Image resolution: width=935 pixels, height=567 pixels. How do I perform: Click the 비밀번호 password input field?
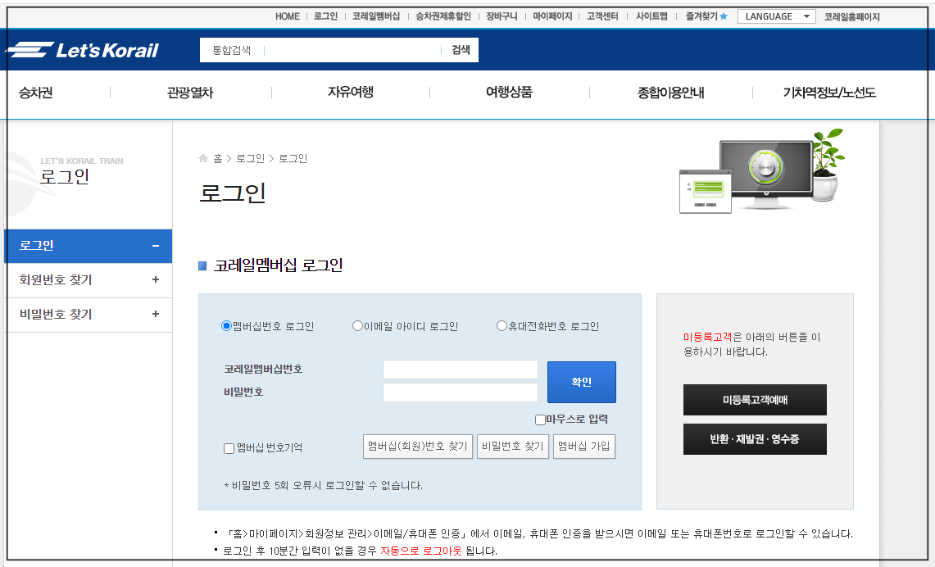(461, 392)
